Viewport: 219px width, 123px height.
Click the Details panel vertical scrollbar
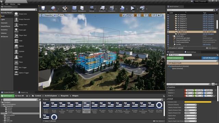click(x=218, y=93)
